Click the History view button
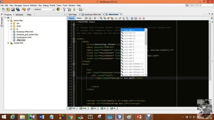The height and width of the screenshot is (120, 214). pyautogui.click(x=79, y=18)
